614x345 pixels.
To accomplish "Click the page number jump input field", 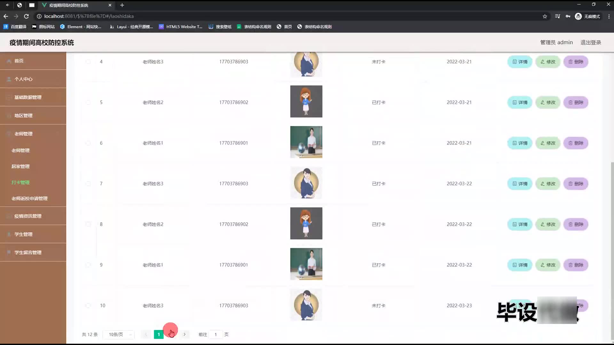I will pyautogui.click(x=216, y=334).
